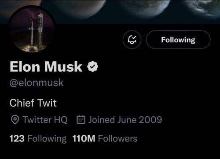Click the Twitter HQ location label

(x=45, y=120)
